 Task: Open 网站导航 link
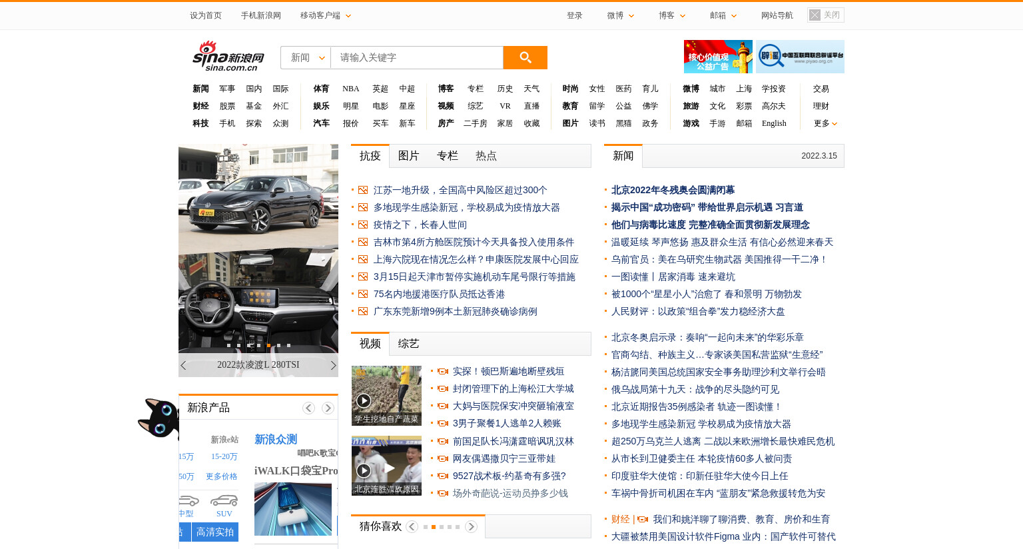[x=777, y=15]
